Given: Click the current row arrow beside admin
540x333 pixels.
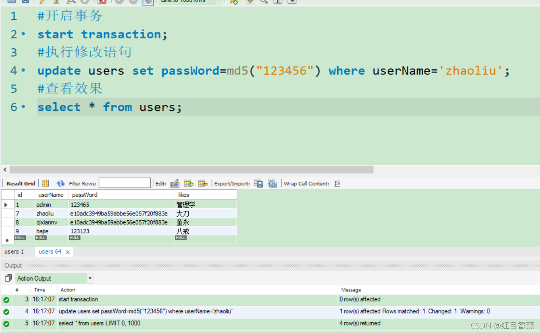Looking at the screenshot, I should click(6, 205).
